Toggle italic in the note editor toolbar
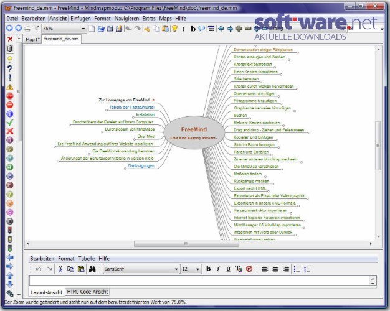The image size is (390, 311). tap(219, 269)
